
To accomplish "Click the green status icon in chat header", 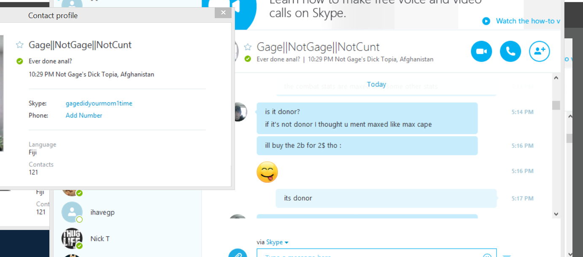I will click(x=248, y=59).
